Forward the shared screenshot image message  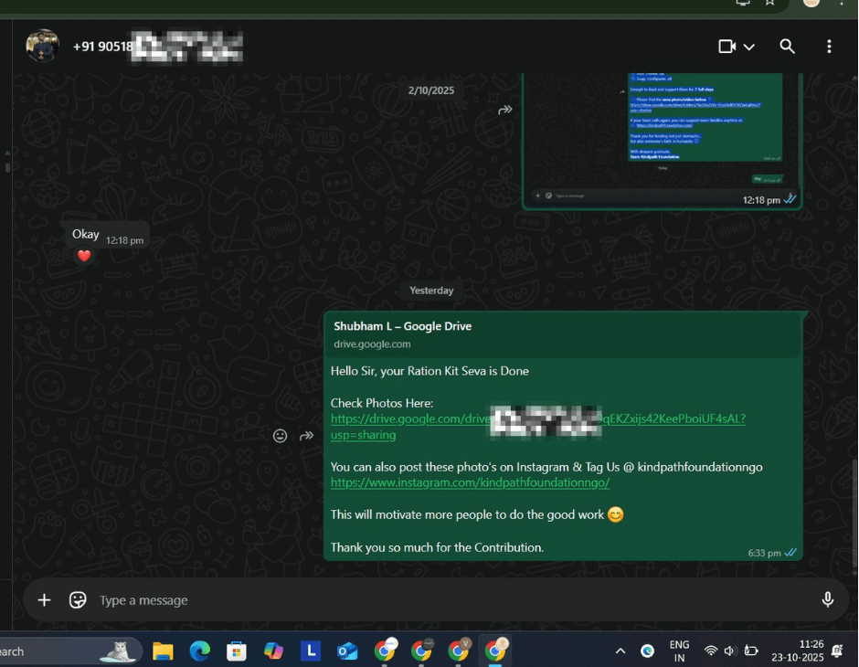pos(505,110)
